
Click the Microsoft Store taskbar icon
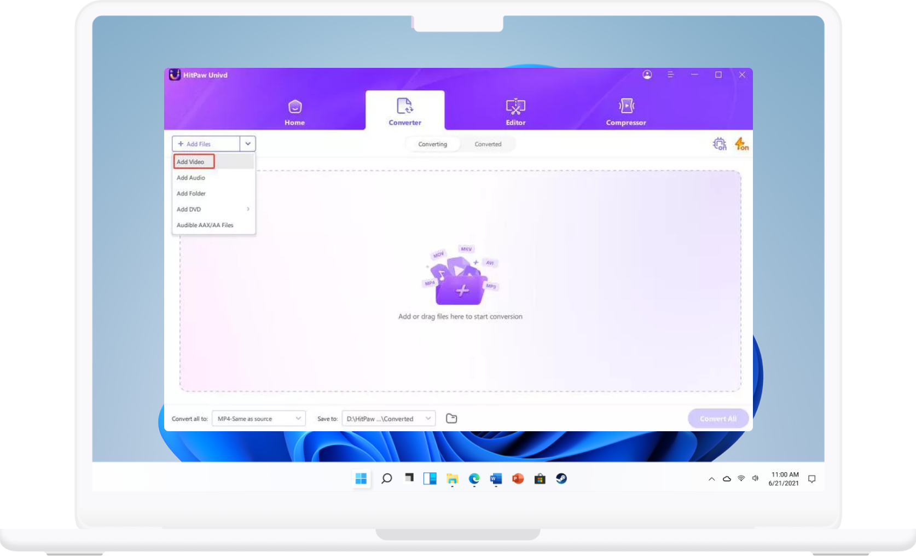(x=539, y=478)
